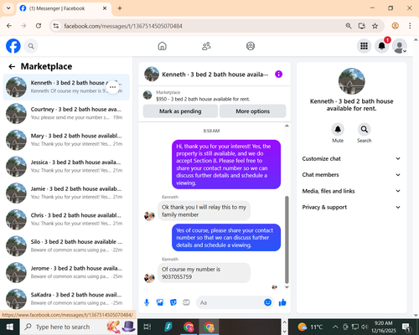Click the purple conversation information icon
This screenshot has width=419, height=335.
click(x=278, y=75)
